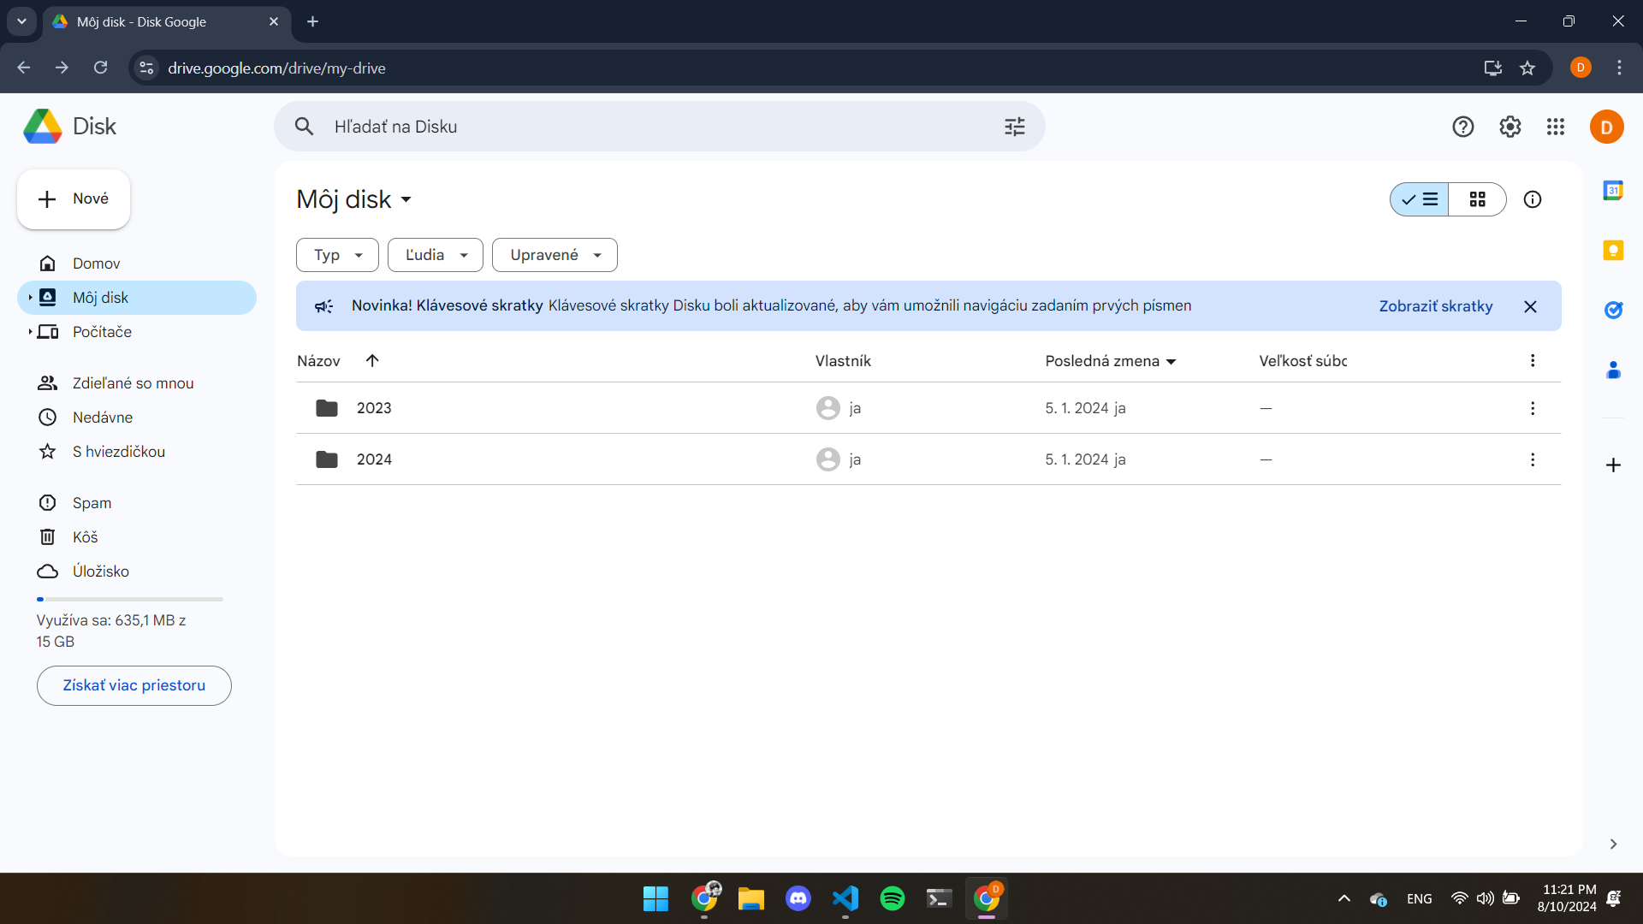The height and width of the screenshot is (924, 1643).
Task: Open the Settings gear menu
Action: click(x=1510, y=127)
